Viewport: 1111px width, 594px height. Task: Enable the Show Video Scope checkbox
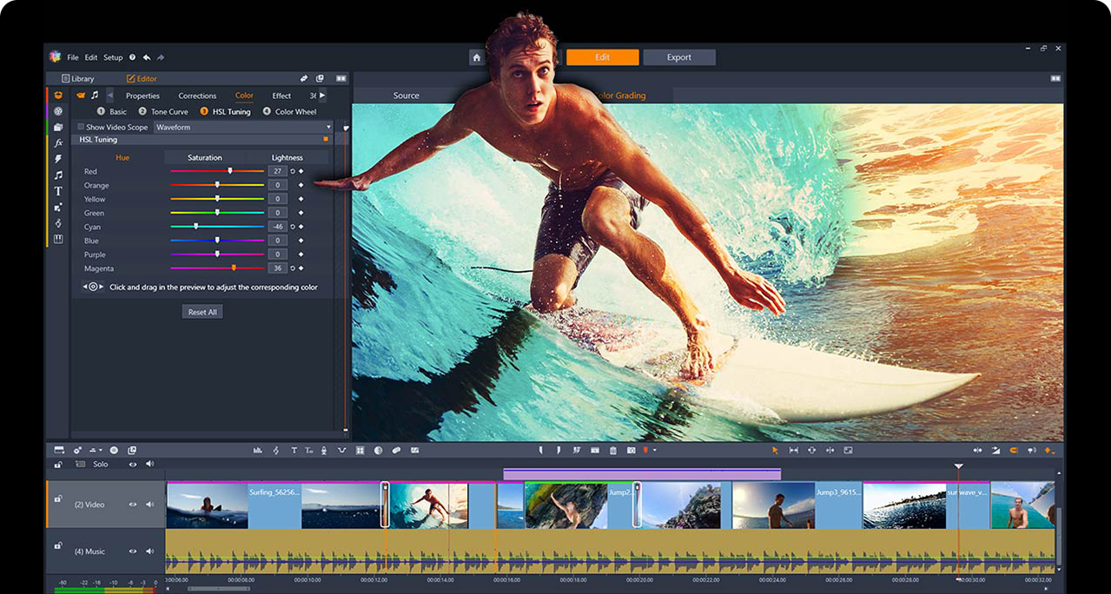[82, 127]
